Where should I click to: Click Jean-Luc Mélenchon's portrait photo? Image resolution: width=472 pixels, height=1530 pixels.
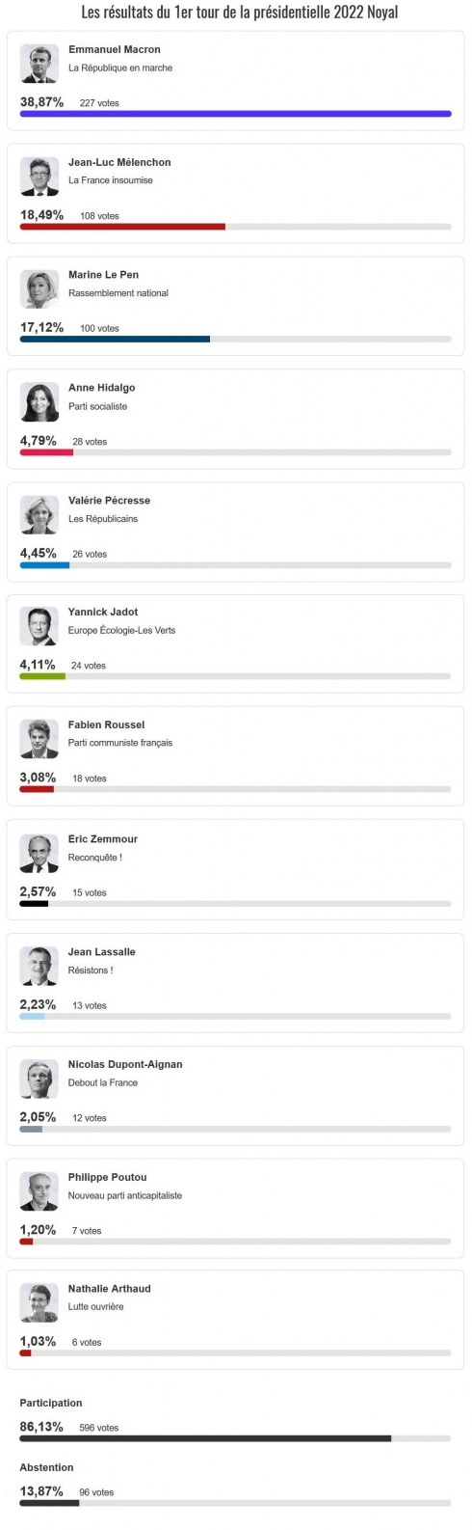[x=39, y=177]
